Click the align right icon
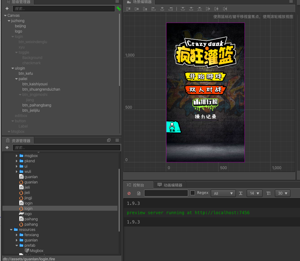This screenshot has height=261, width=300. point(170,9)
